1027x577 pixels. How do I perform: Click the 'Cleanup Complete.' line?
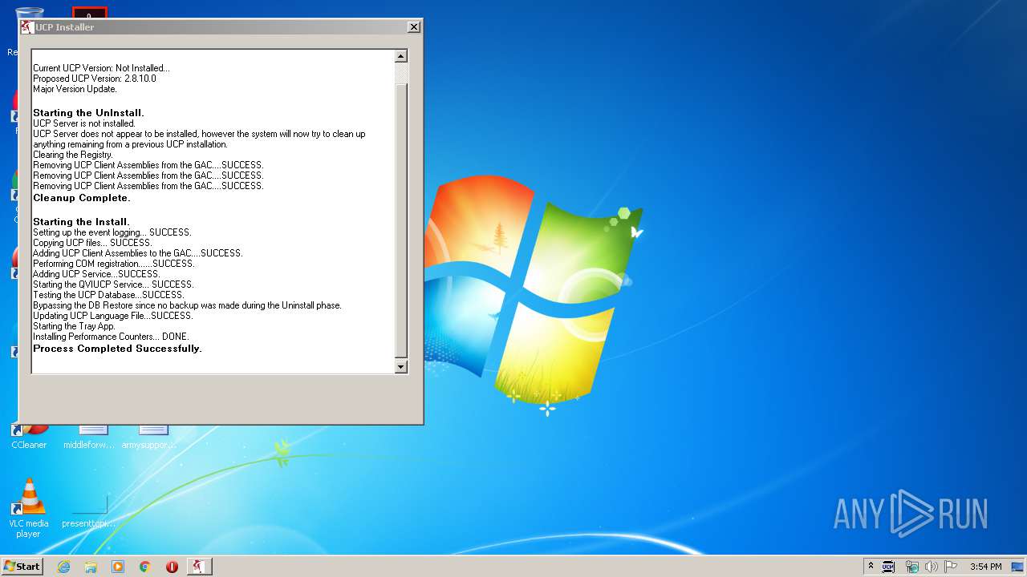81,198
